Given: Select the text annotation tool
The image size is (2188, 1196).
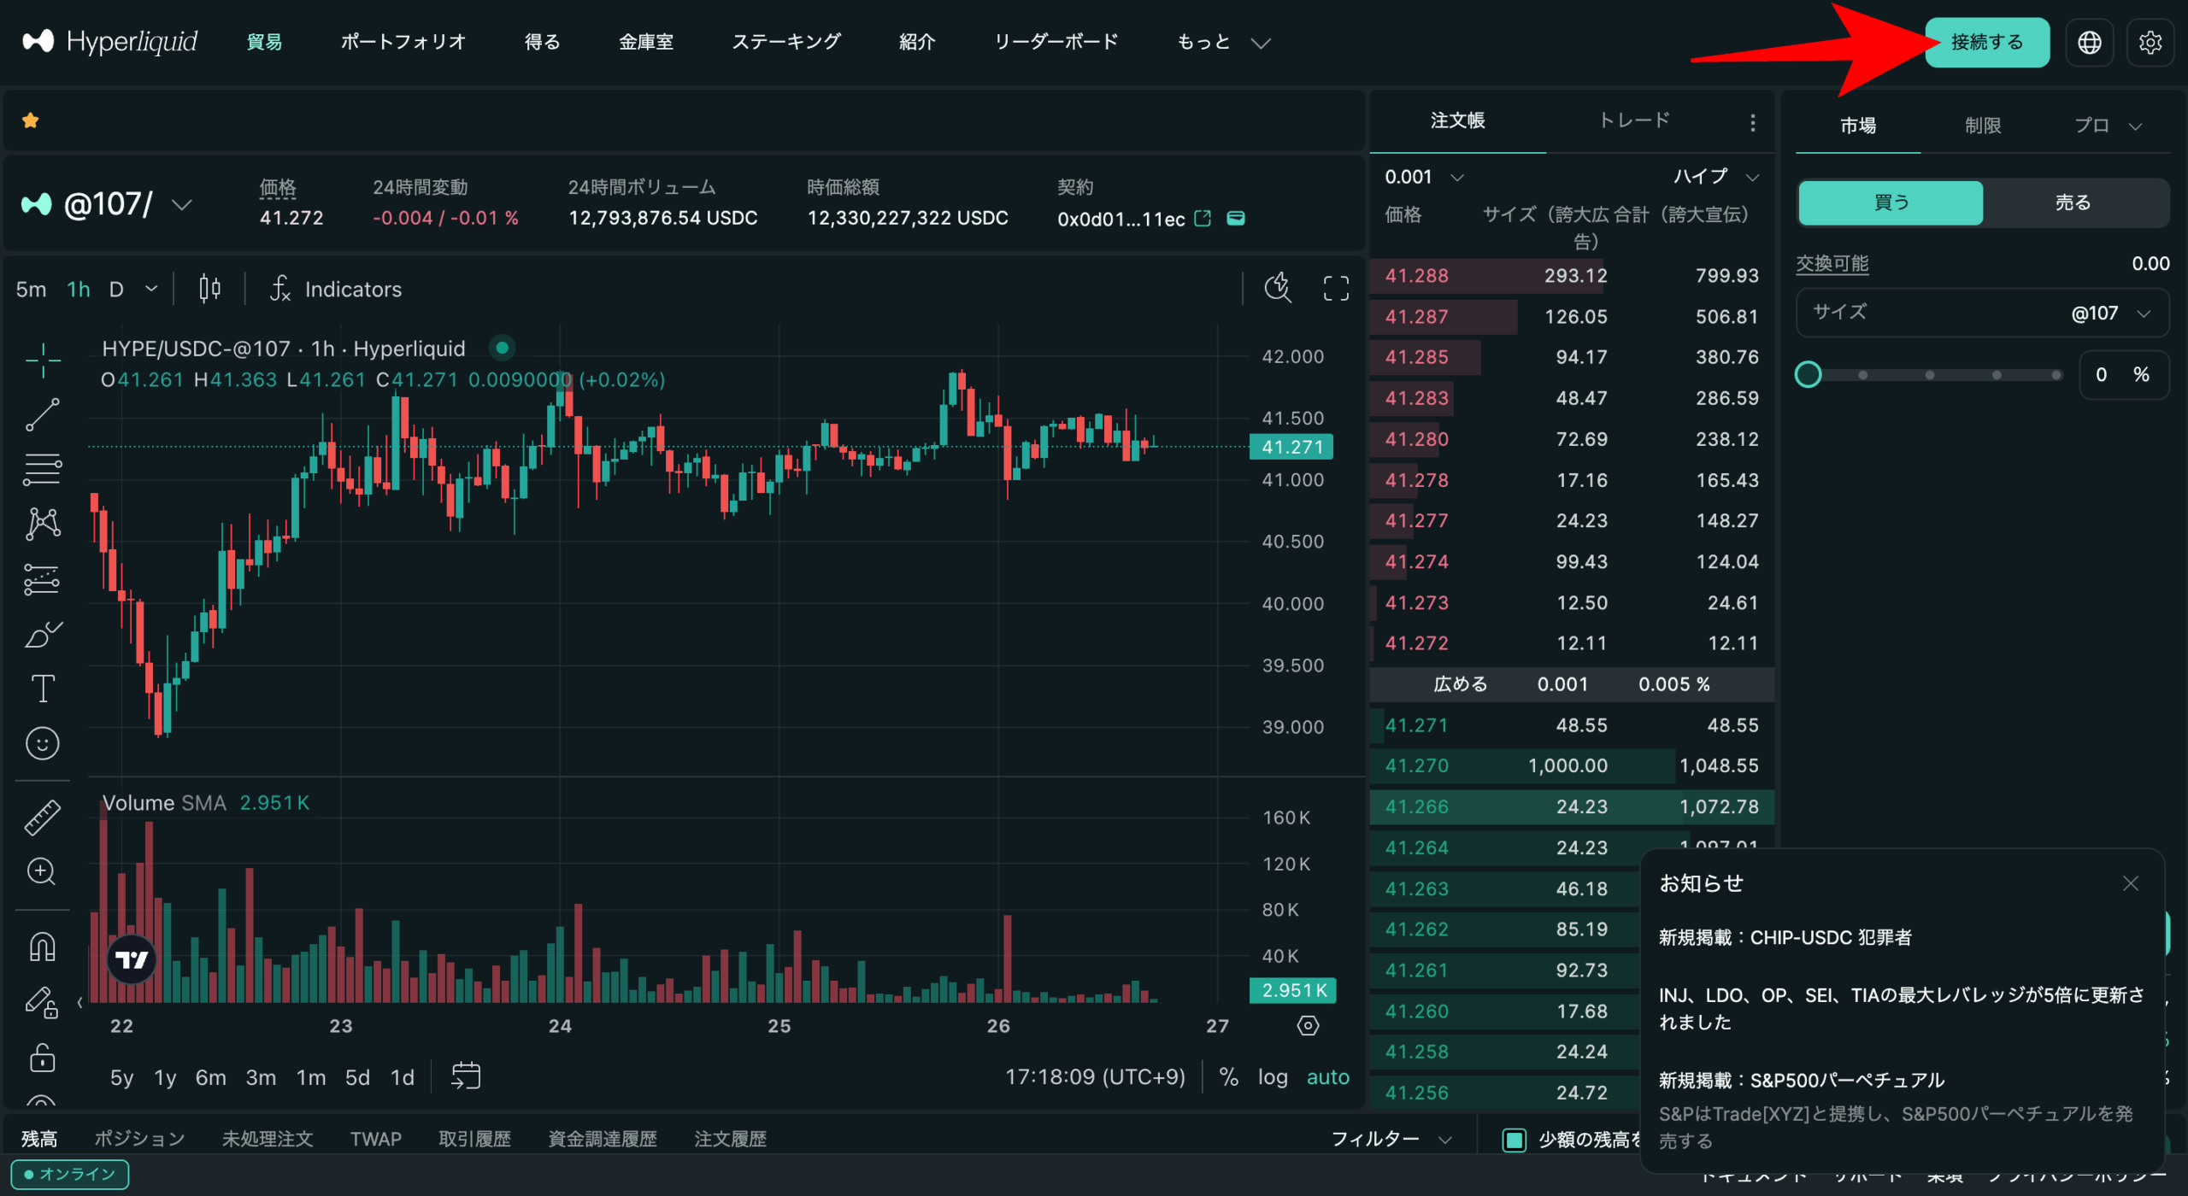Looking at the screenshot, I should [x=42, y=689].
